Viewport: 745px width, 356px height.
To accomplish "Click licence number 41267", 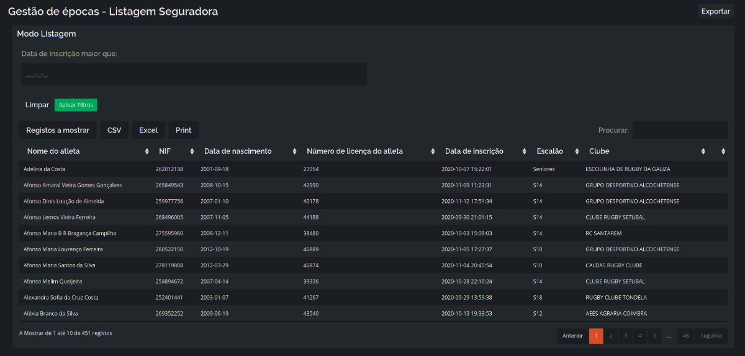I will click(311, 298).
